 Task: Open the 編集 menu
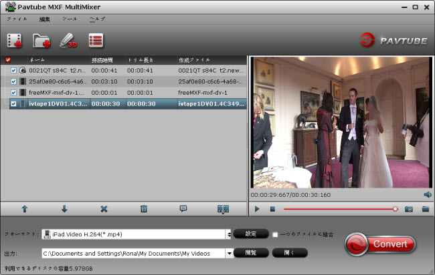[x=45, y=19]
